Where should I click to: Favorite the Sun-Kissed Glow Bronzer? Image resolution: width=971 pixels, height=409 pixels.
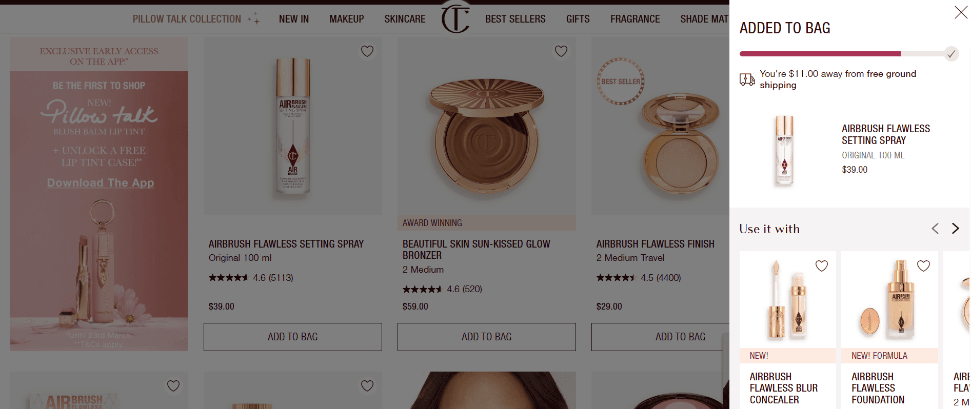point(561,51)
